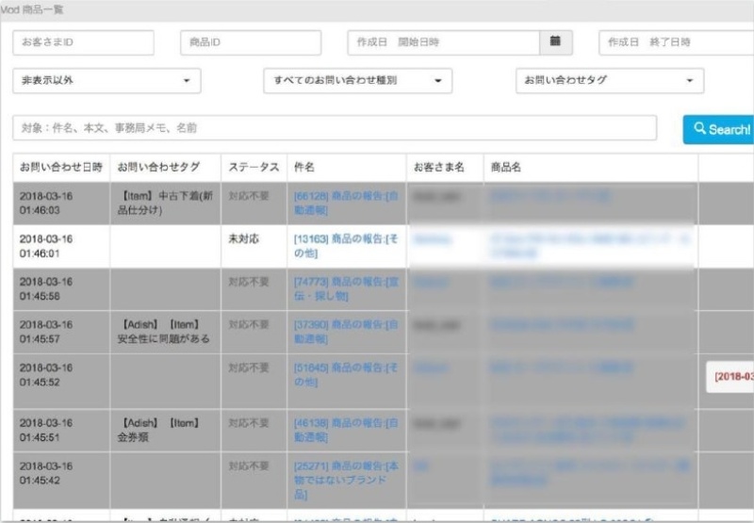Click the blue Search! button

pyautogui.click(x=721, y=129)
